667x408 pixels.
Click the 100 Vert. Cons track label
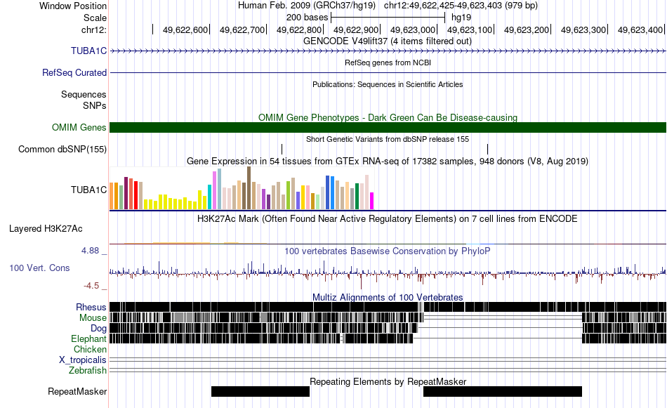point(39,268)
